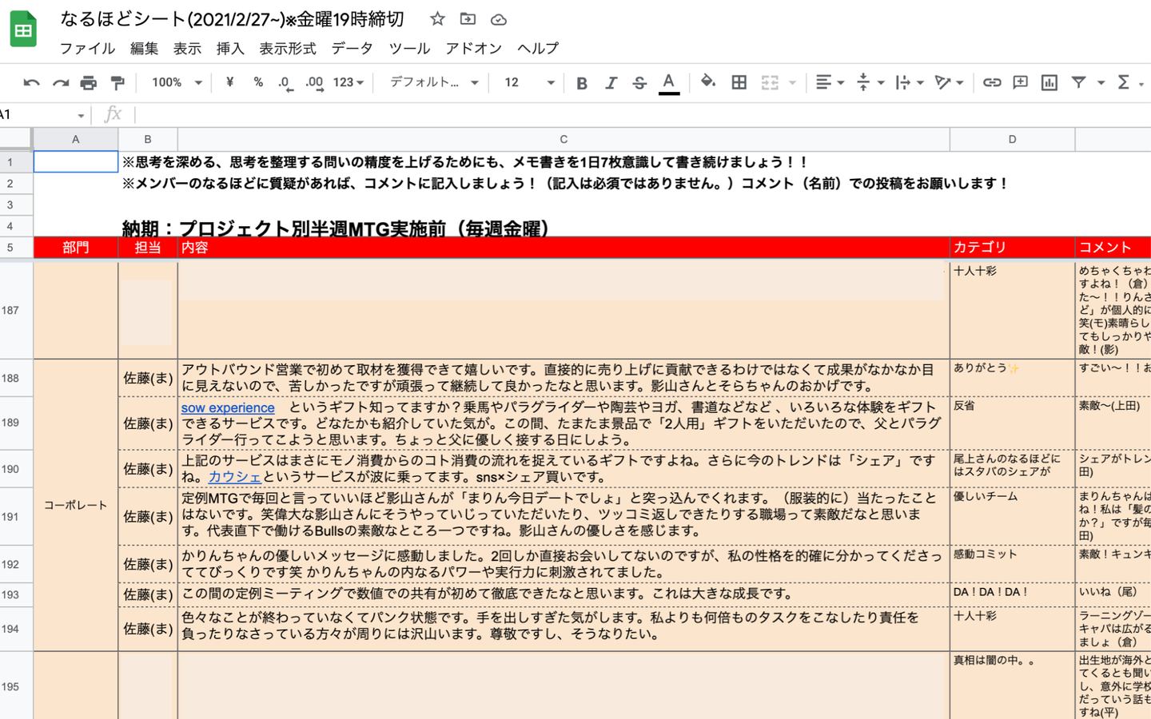Toggle italic formatting
The image size is (1151, 719).
[x=611, y=82]
